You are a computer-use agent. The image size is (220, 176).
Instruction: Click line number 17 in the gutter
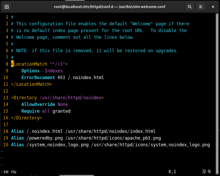tap(6, 125)
